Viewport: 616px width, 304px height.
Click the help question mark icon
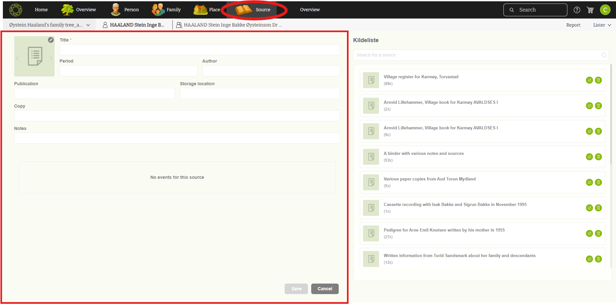pos(577,10)
